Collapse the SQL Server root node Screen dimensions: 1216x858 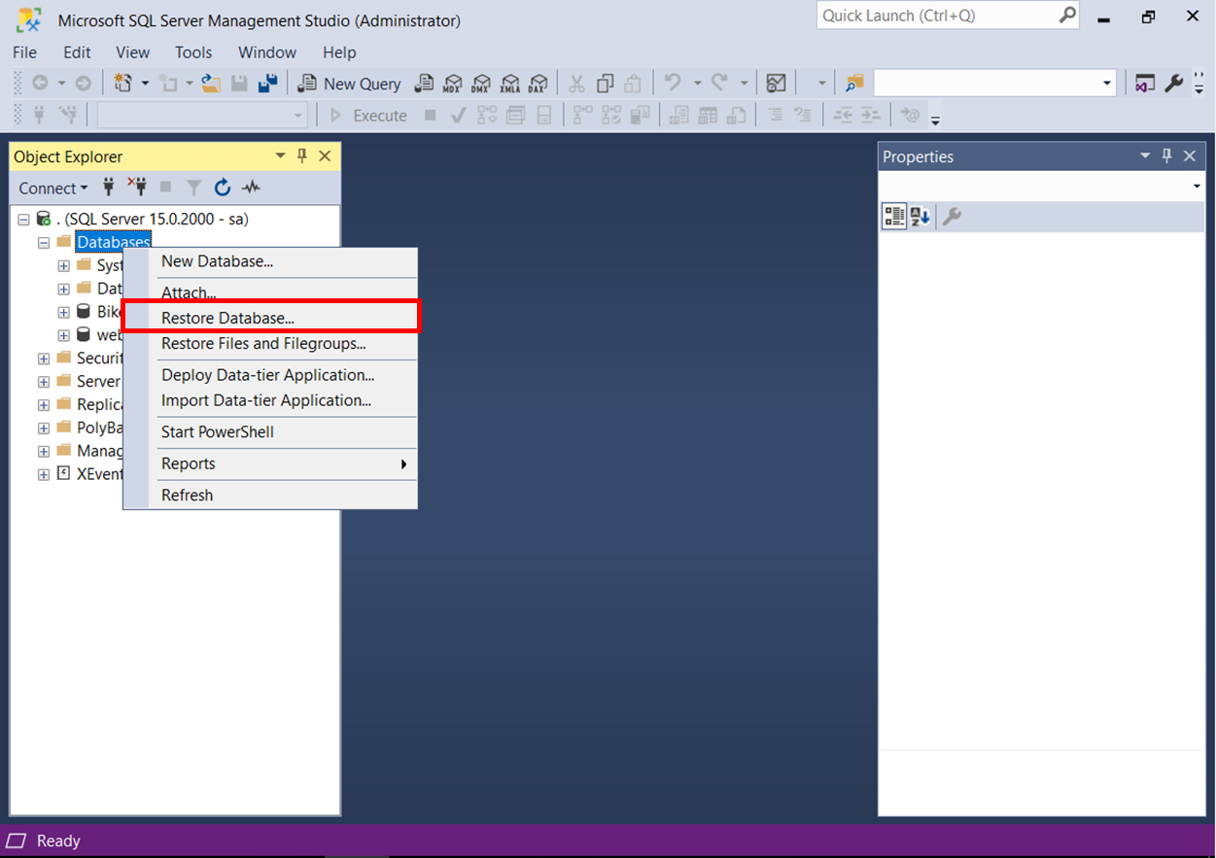[24, 220]
